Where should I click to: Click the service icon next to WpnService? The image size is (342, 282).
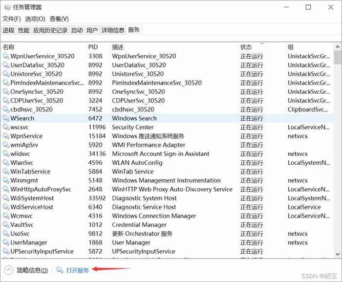point(6,136)
